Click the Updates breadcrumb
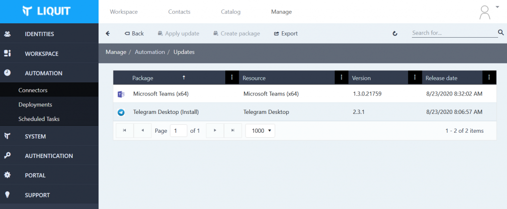This screenshot has height=209, width=507. (184, 52)
